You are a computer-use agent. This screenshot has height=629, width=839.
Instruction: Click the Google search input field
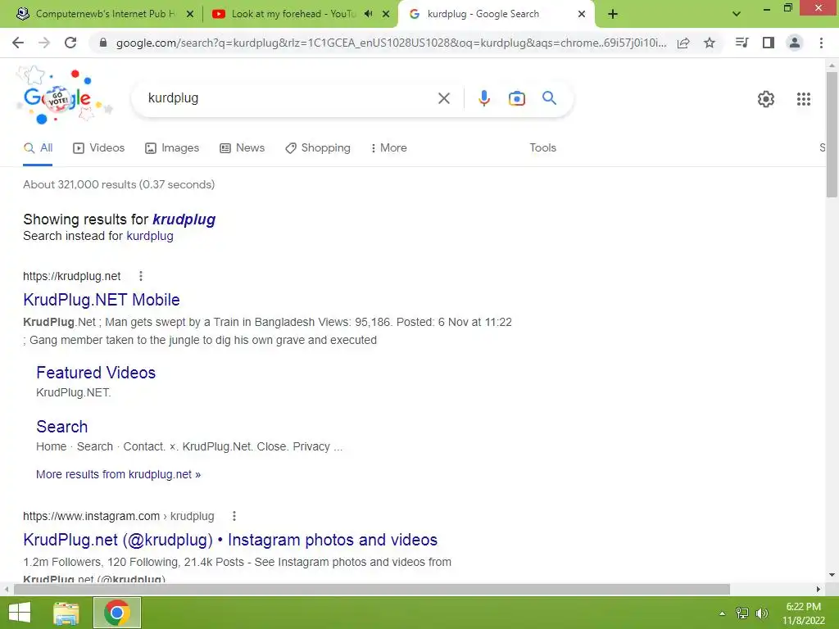[x=289, y=98]
